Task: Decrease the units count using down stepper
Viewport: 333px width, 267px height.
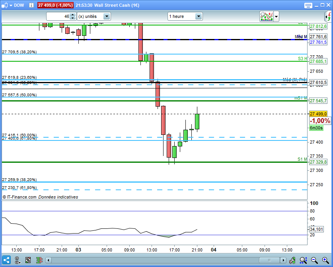Action: [x=73, y=18]
